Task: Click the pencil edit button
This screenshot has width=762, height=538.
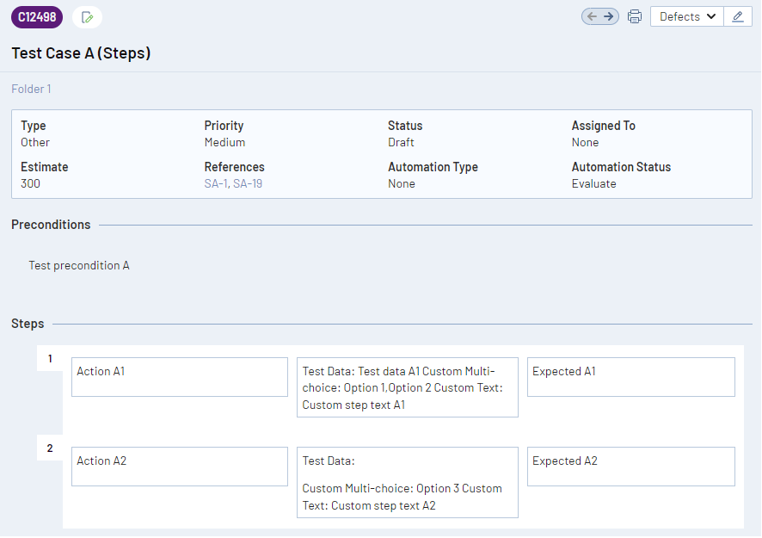Action: point(738,16)
